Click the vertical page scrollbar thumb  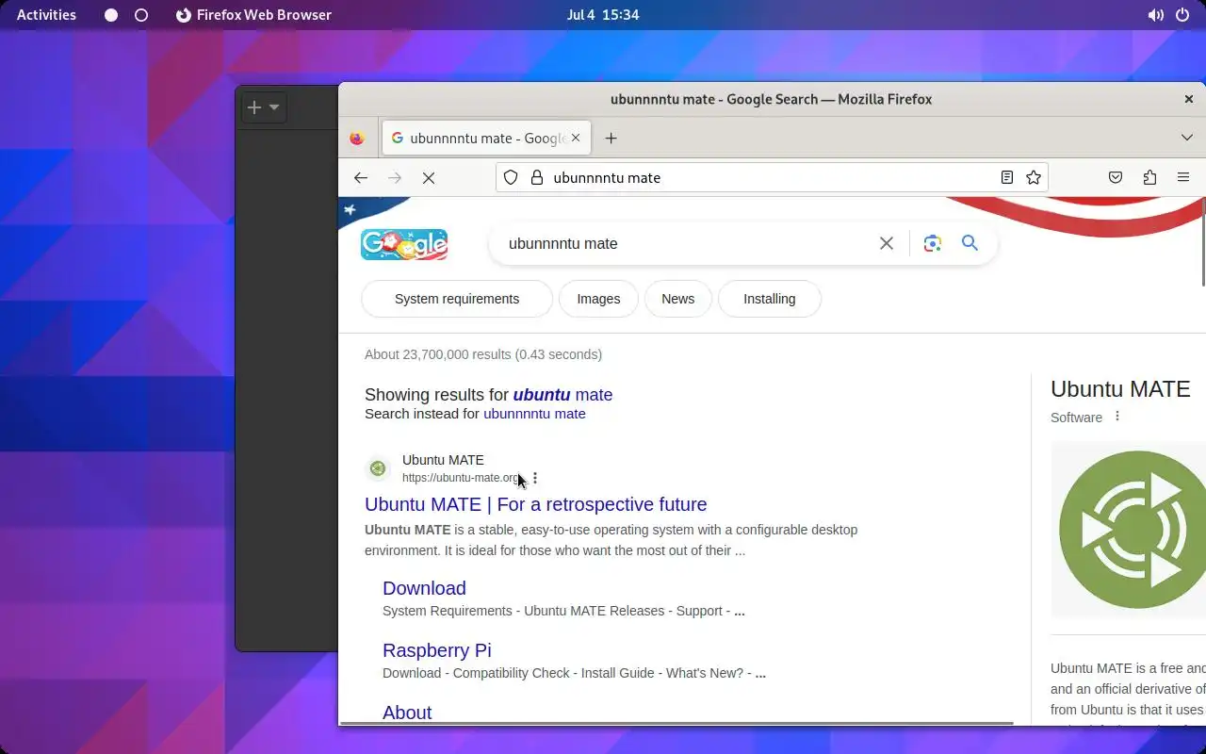point(1203,241)
